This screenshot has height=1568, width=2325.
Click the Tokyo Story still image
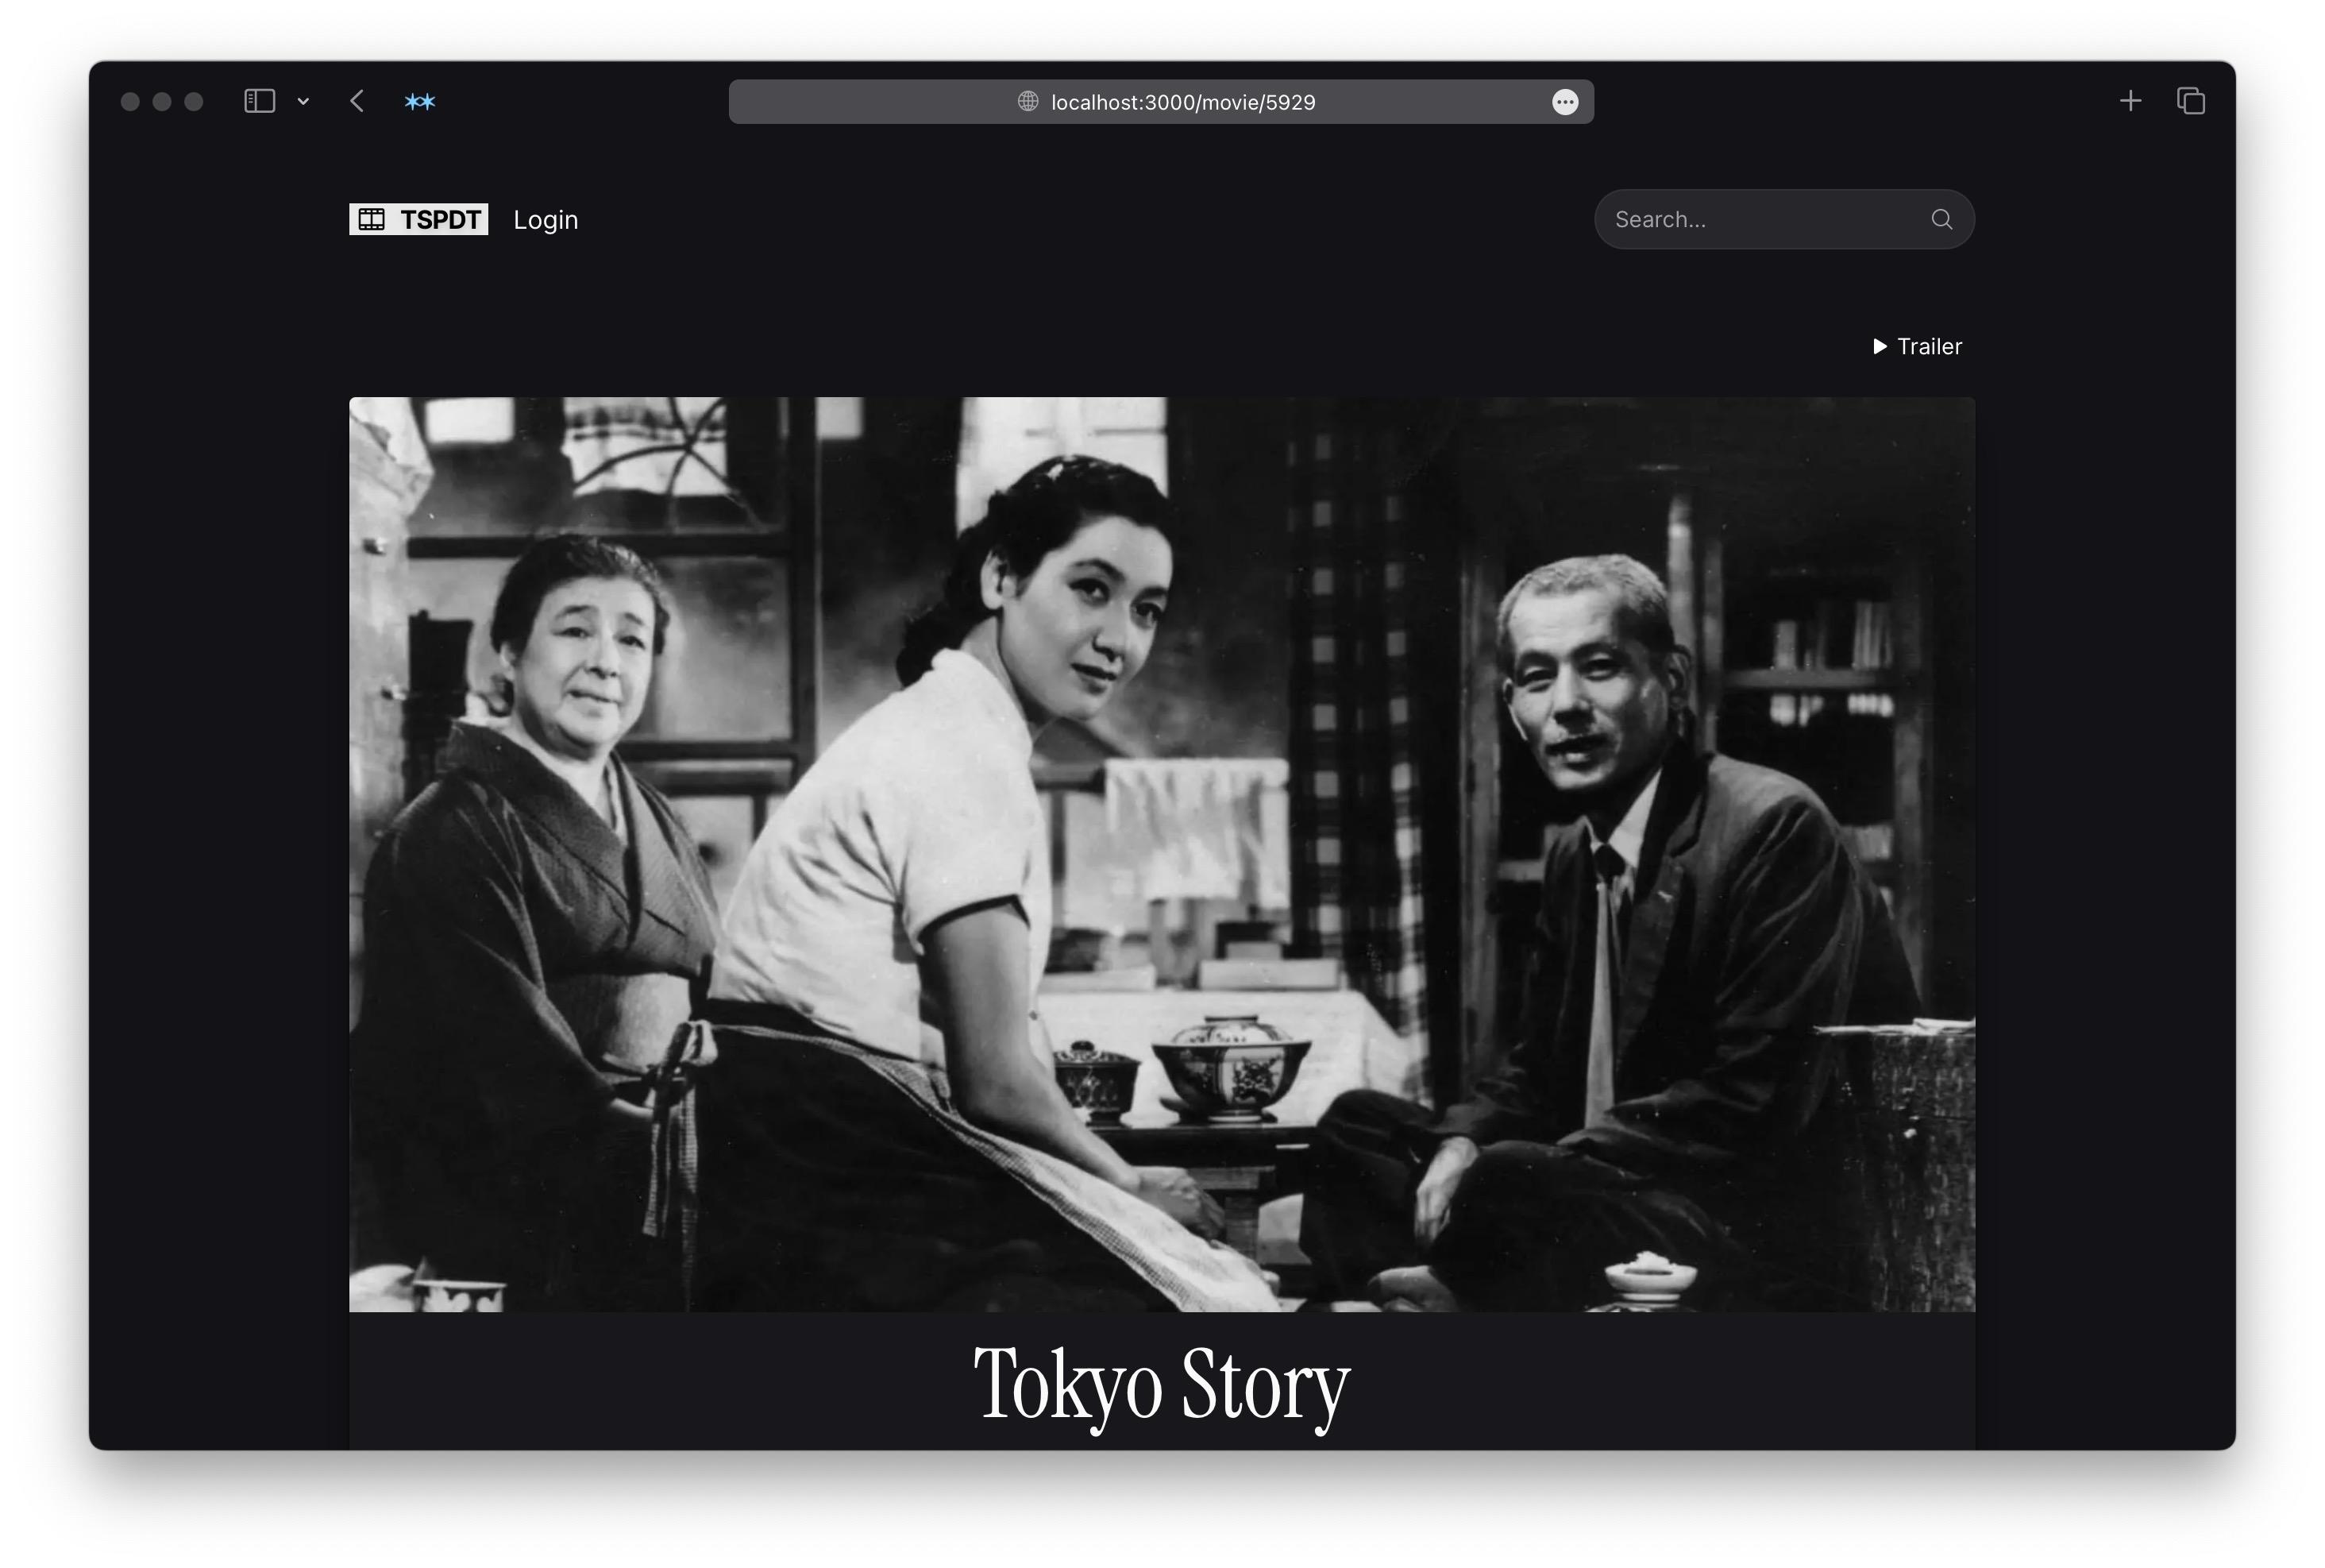pos(1162,854)
